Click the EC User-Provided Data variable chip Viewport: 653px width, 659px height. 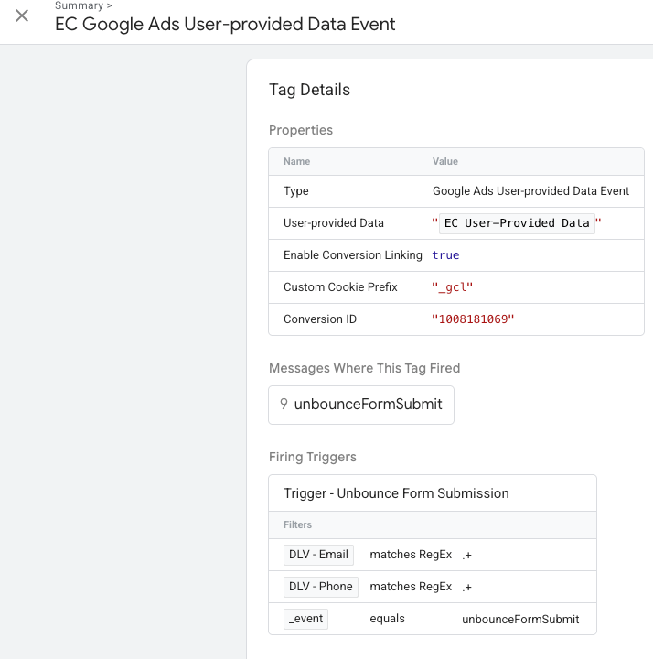coord(517,223)
